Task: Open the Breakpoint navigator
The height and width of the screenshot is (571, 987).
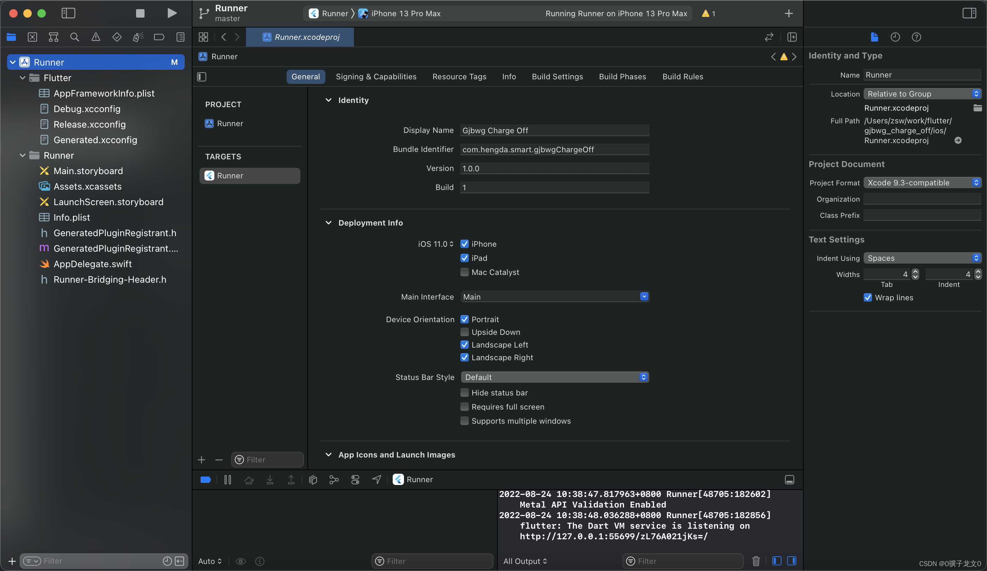Action: click(x=159, y=37)
